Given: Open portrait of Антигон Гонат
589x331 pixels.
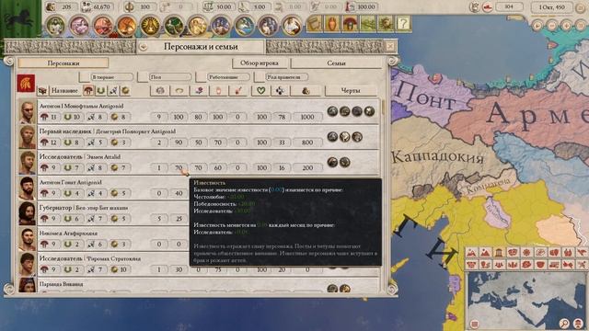Looking at the screenshot, I should tap(27, 188).
